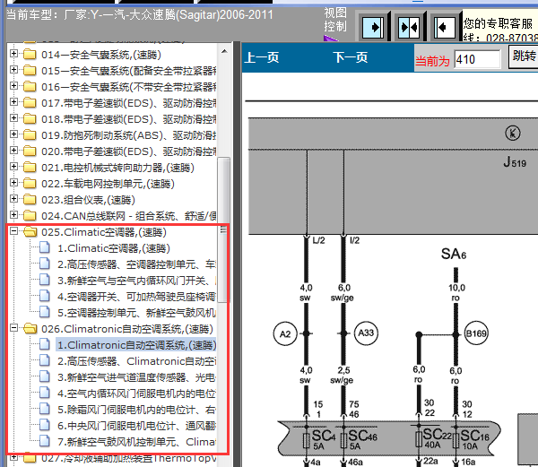The height and width of the screenshot is (467, 538).
Task: Collapse folder 026 Climatronic自动空调系统
Action: click(13, 328)
